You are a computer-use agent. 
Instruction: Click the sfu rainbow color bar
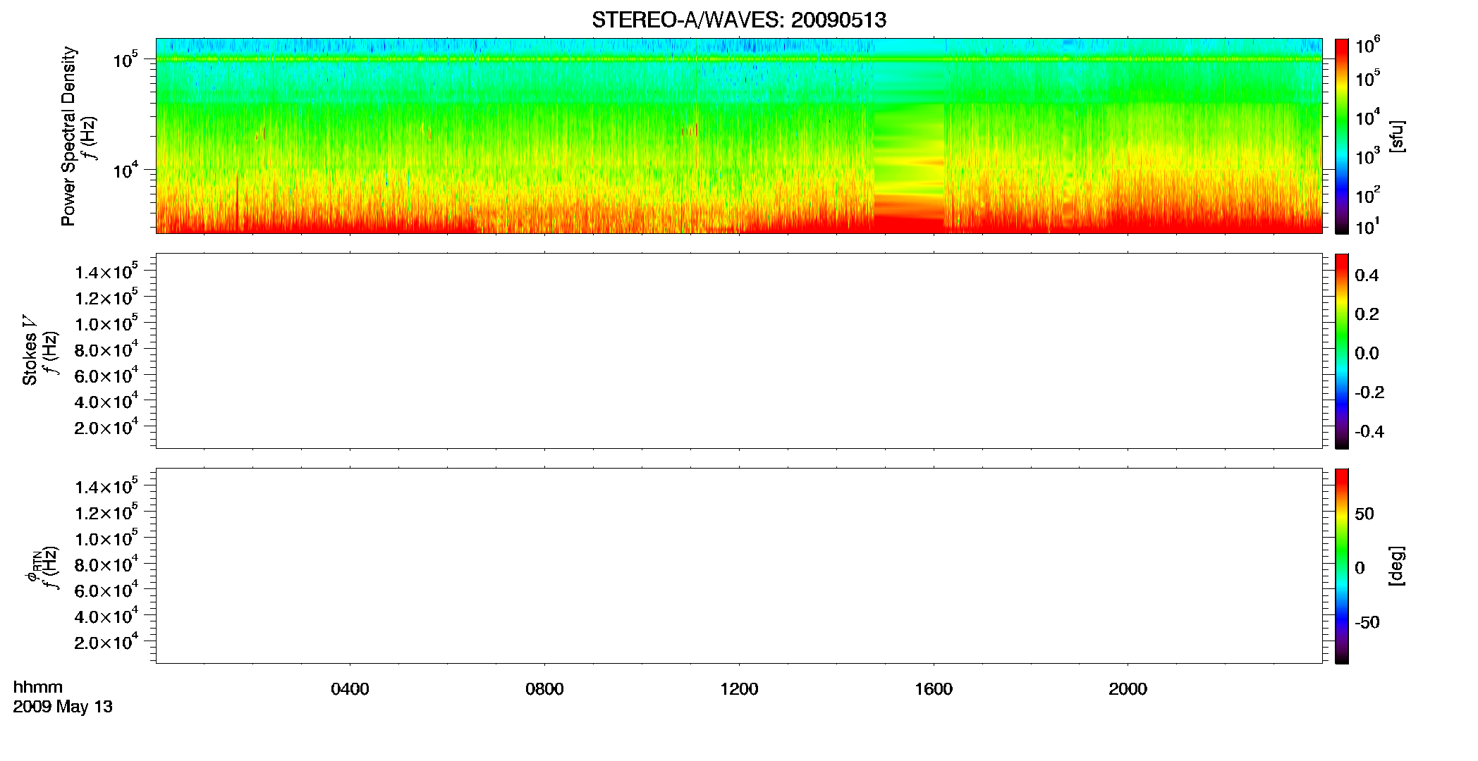point(1342,136)
